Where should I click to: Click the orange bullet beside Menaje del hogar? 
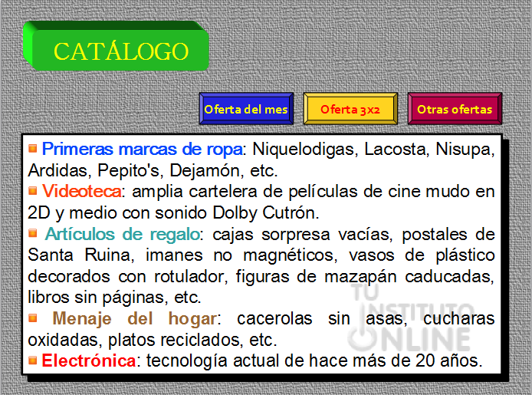(x=32, y=318)
